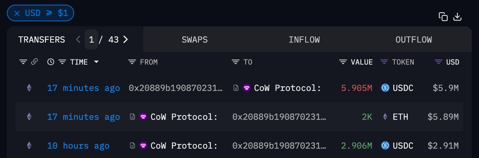Screen dimensions: 479x158
Task: Open the TO column filter
Action: pos(236,62)
